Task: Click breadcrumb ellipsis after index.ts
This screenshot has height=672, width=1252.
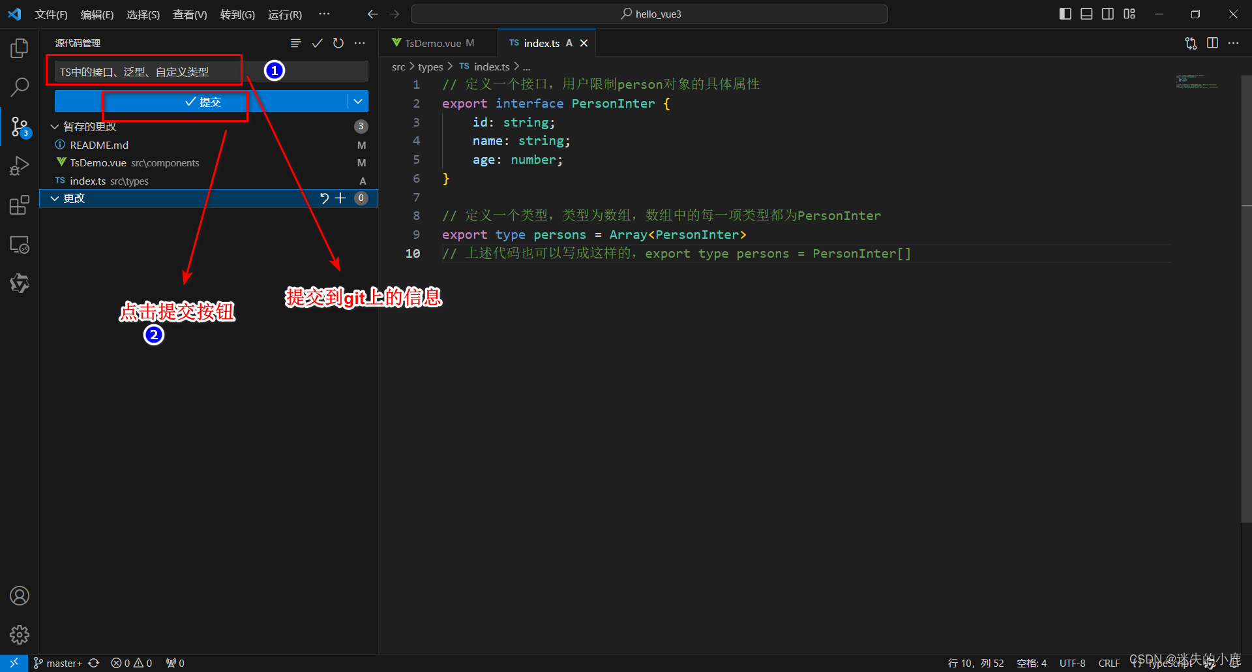Action: click(527, 67)
